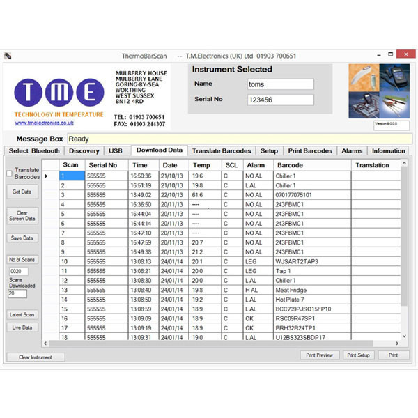Click the Serial No input field
Screen dimensions: 418x418
pos(280,100)
